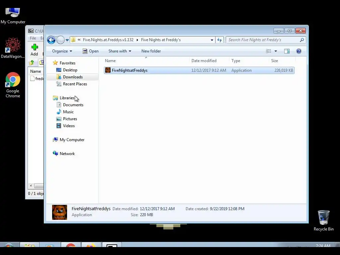
Task: Click the file explorer taskbar button
Action: [30, 245]
